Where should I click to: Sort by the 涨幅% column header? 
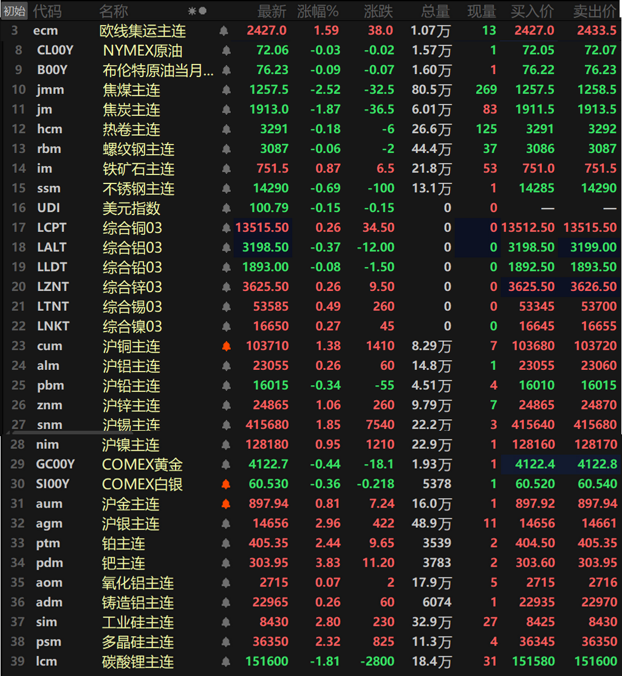318,11
